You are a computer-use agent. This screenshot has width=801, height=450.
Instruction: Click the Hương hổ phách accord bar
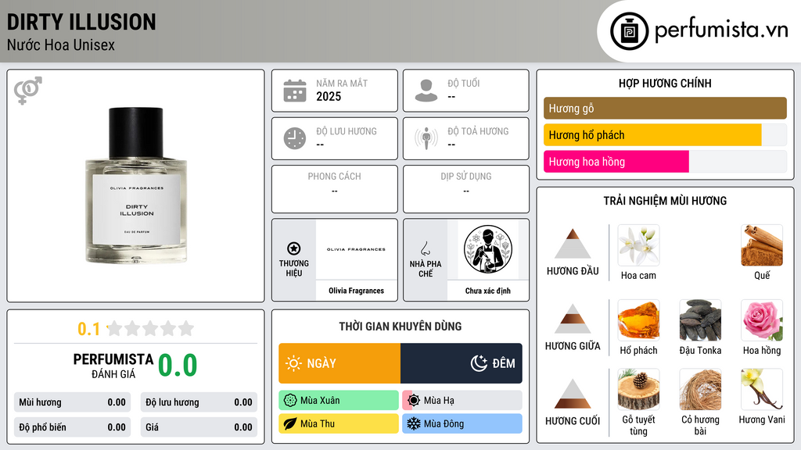click(665, 135)
